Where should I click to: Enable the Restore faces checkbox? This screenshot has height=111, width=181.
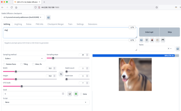pyautogui.click(x=4, y=64)
